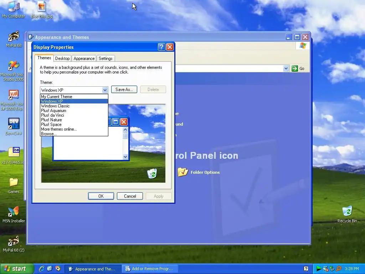Click the Windows flag logo in Appearance and Themes
This screenshot has height=274, width=365.
(x=303, y=46)
